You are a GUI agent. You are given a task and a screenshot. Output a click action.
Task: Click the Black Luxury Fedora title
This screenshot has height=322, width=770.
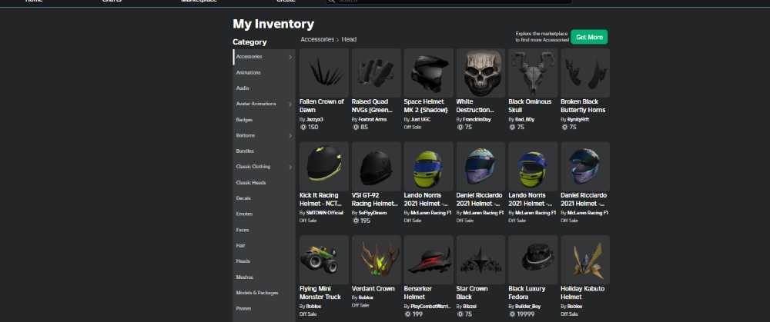[x=527, y=293]
